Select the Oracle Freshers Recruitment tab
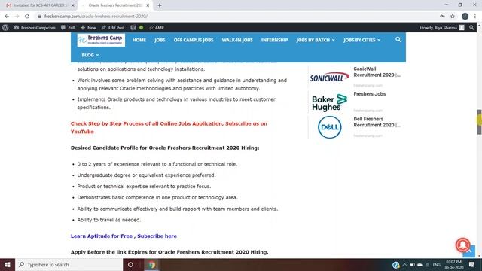Screen dimensions: 482x271 click(x=114, y=5)
